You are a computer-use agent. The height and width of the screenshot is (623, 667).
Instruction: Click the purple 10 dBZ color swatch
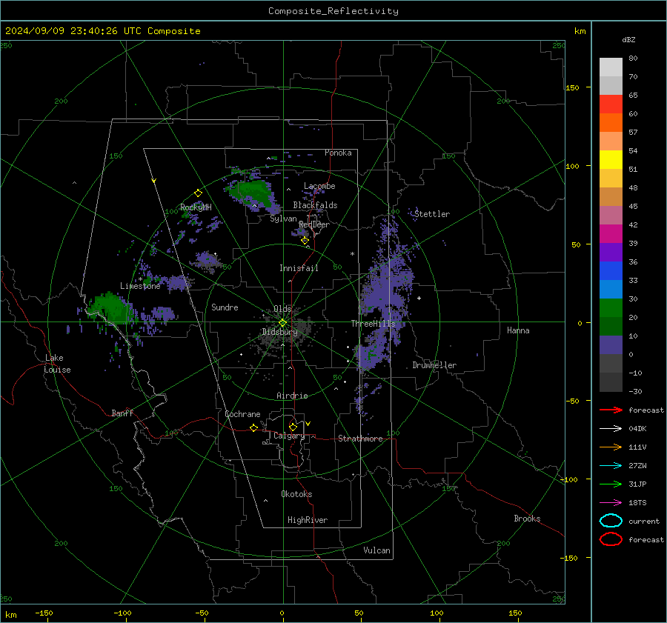click(x=611, y=344)
